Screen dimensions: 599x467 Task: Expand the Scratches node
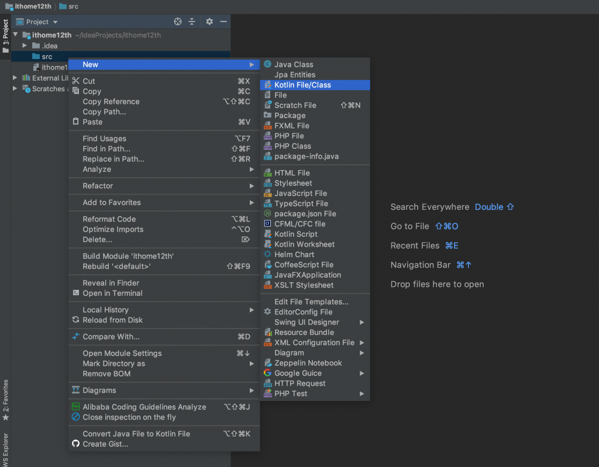(x=15, y=88)
